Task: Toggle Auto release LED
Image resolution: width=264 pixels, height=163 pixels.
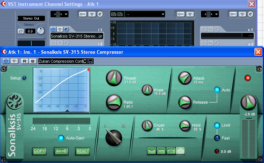Action: tap(217, 90)
